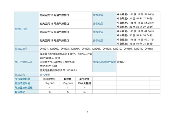Click the 排放口编号 label cell
Screen dimensions: 175x123
26,49
